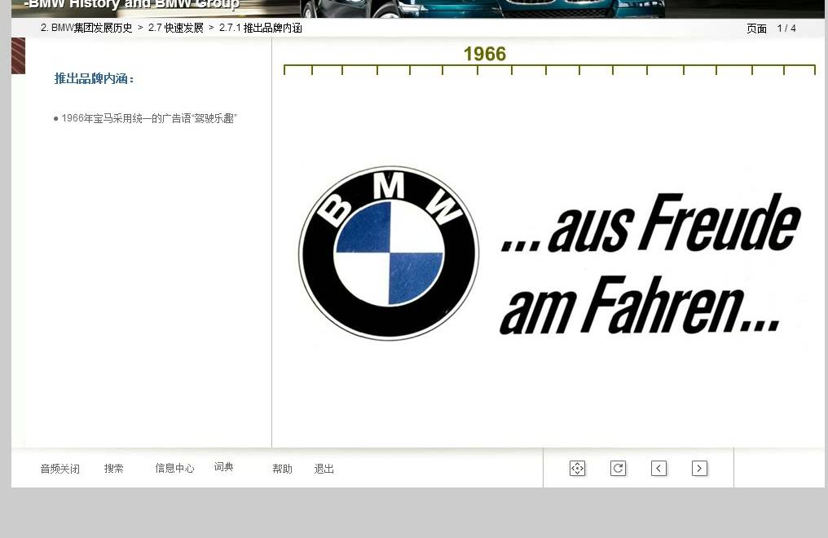
Task: Turn off audio via 音频关闭
Action: pyautogui.click(x=60, y=469)
